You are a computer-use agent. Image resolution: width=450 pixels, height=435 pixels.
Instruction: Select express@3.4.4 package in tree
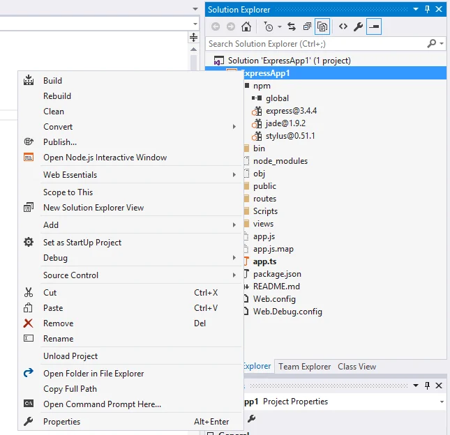291,111
